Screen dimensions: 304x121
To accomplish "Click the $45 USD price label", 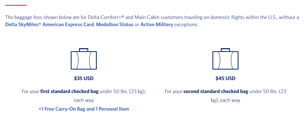I will [x=225, y=78].
